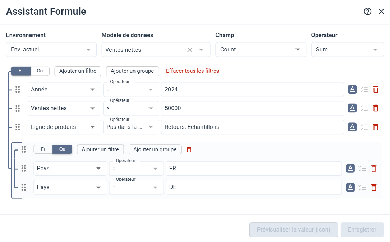This screenshot has width=390, height=242.
Task: Click the value field containing FR
Action: (254, 169)
